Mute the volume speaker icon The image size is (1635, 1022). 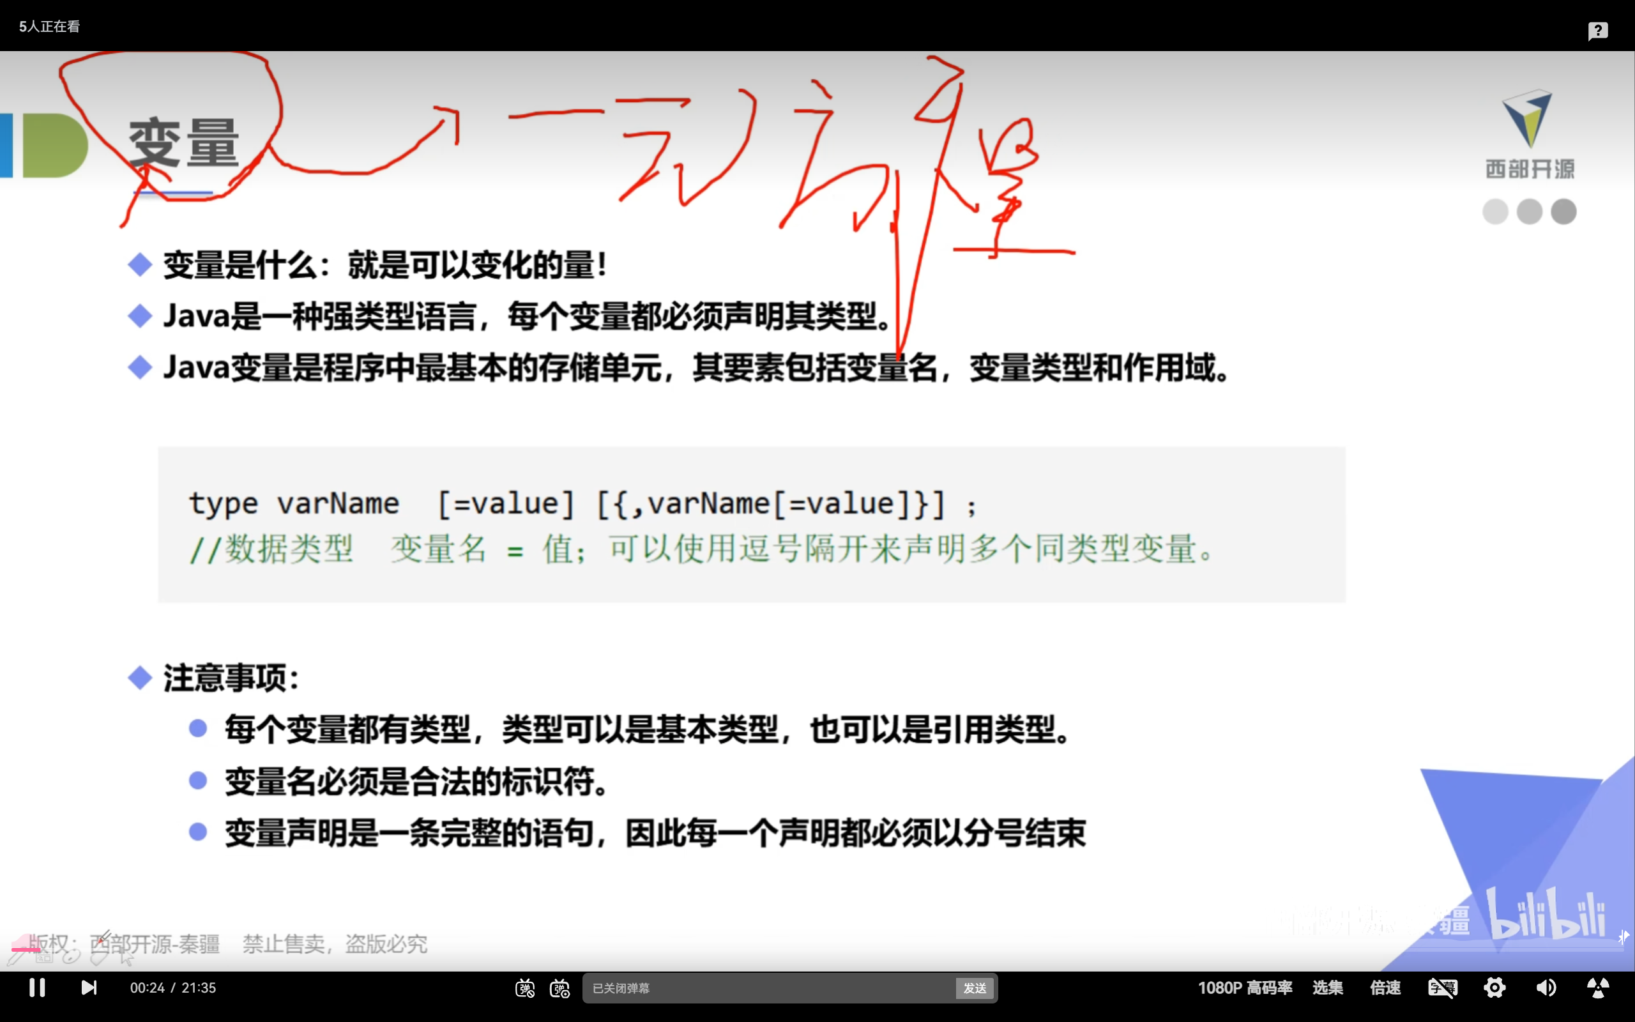(x=1546, y=988)
